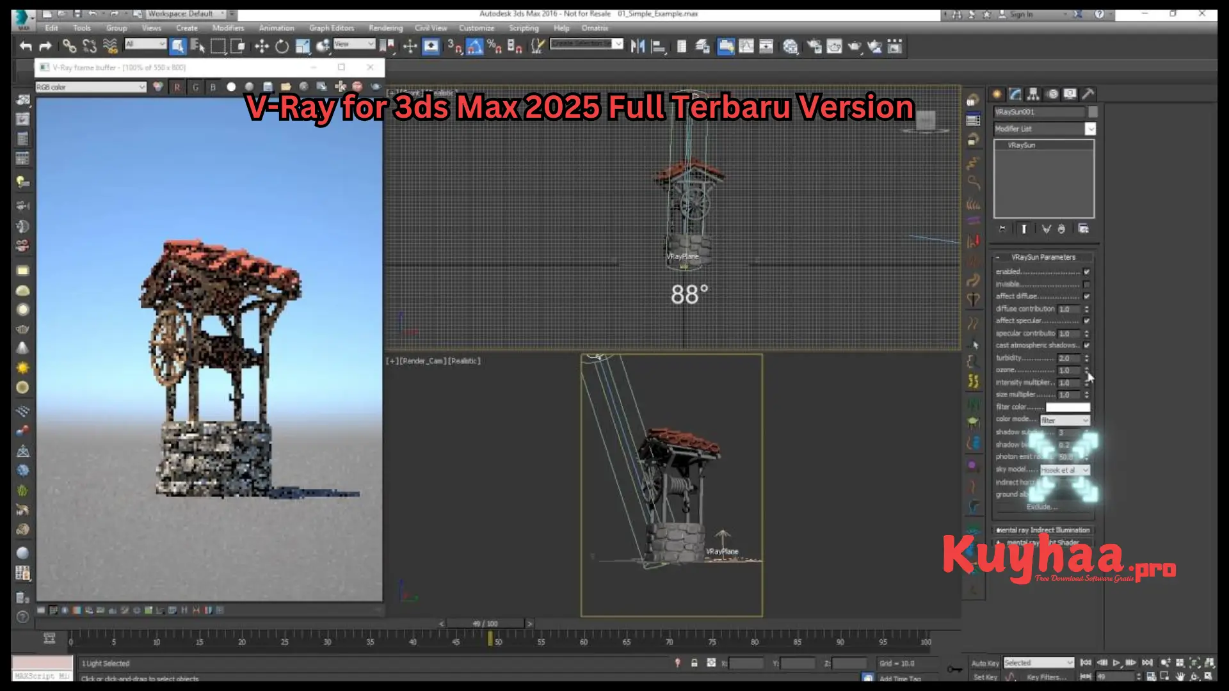Disable the 'enabled' checkbox in VRaySun Parameters
1229x691 pixels.
click(1086, 271)
